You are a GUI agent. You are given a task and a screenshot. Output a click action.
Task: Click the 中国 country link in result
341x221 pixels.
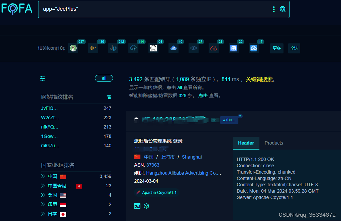[x=149, y=157]
